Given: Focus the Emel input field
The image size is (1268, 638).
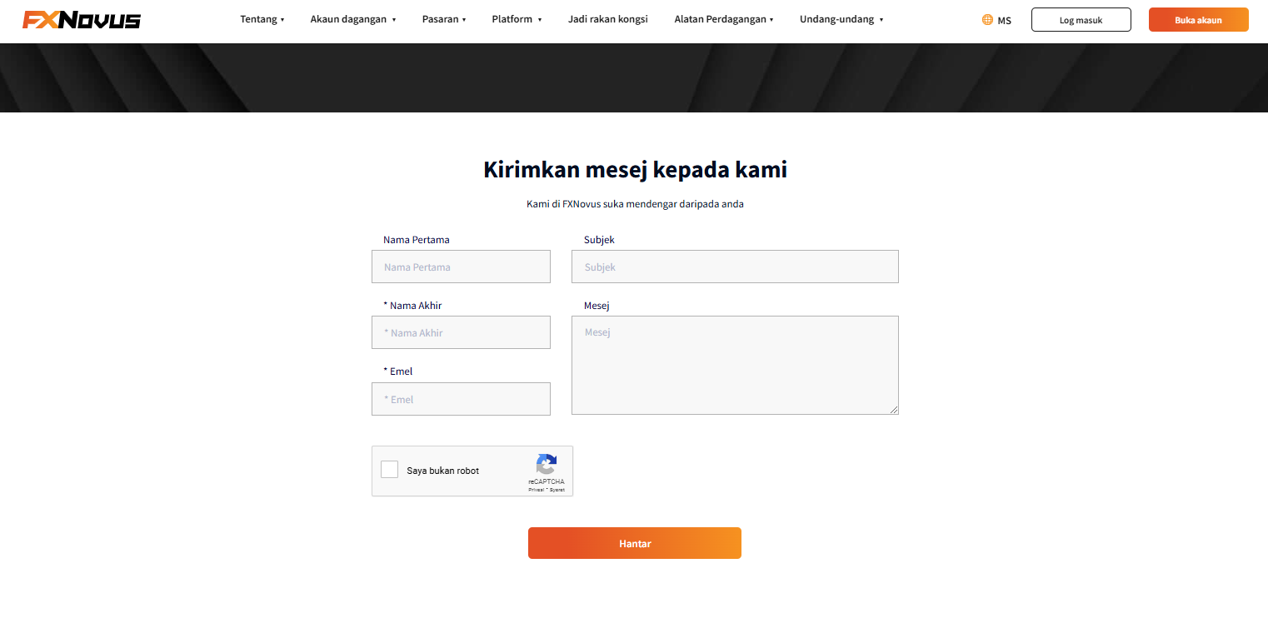Looking at the screenshot, I should tap(461, 399).
